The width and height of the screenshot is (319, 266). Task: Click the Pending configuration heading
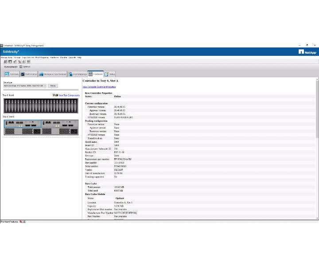click(96, 121)
